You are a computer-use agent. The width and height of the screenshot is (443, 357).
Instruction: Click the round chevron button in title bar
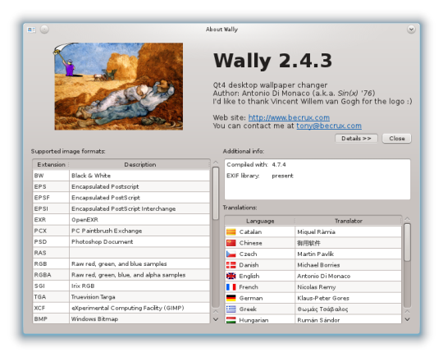(x=411, y=29)
